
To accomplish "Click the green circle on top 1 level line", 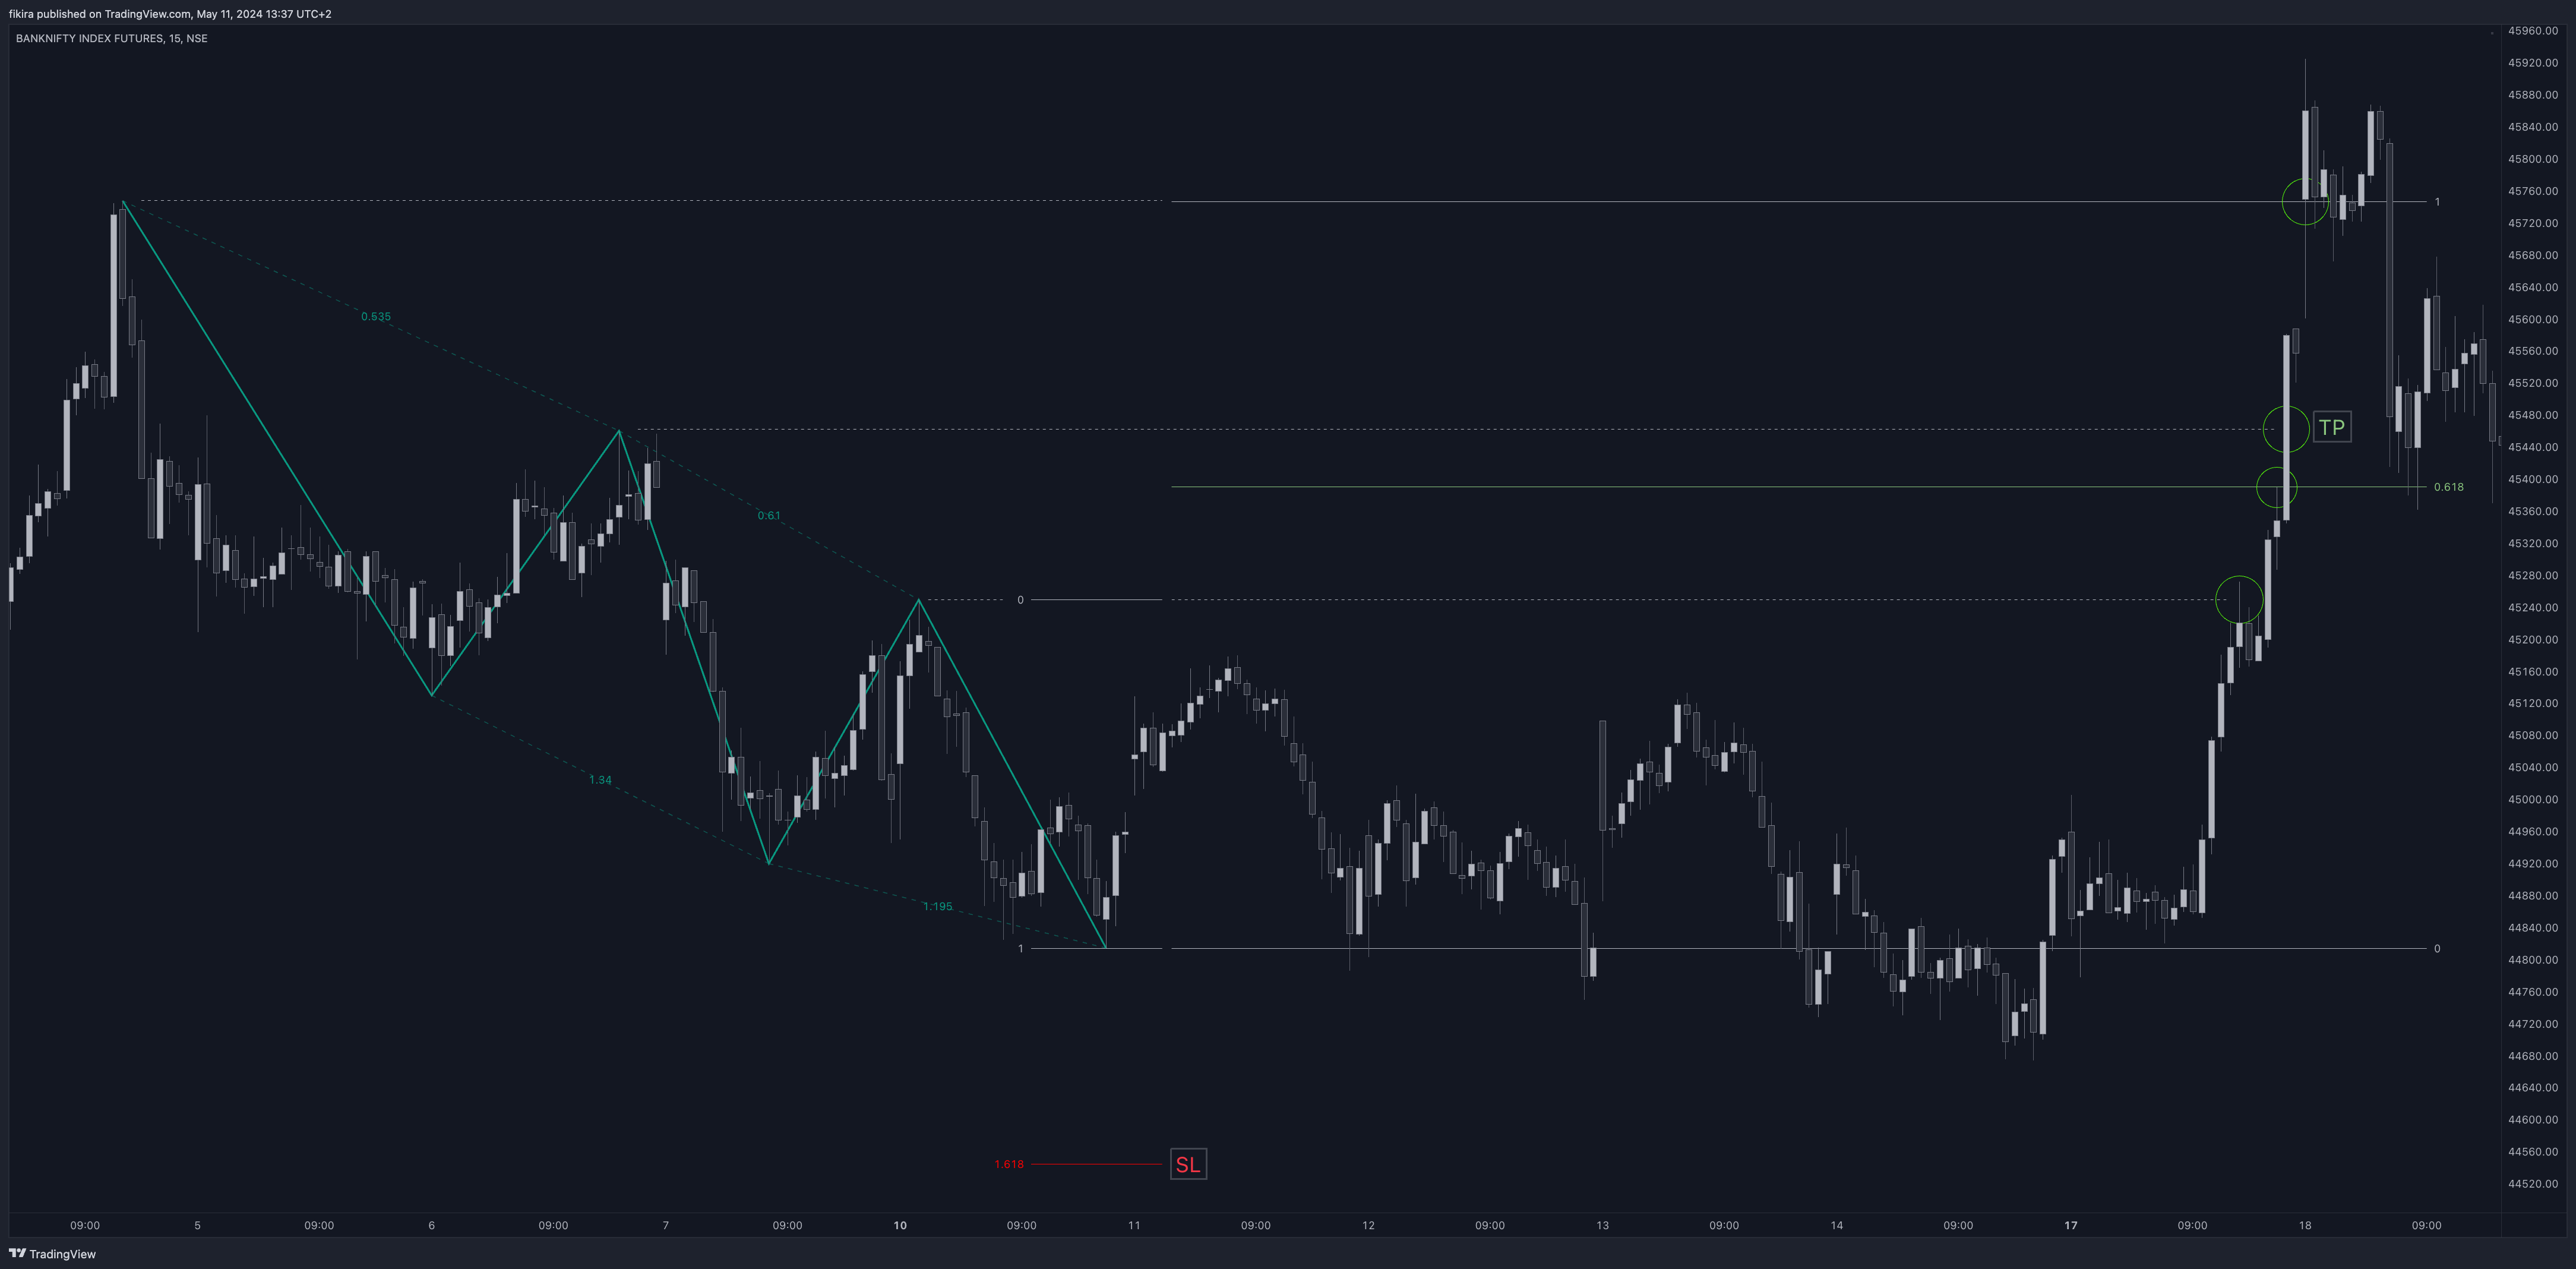I will click(2305, 202).
